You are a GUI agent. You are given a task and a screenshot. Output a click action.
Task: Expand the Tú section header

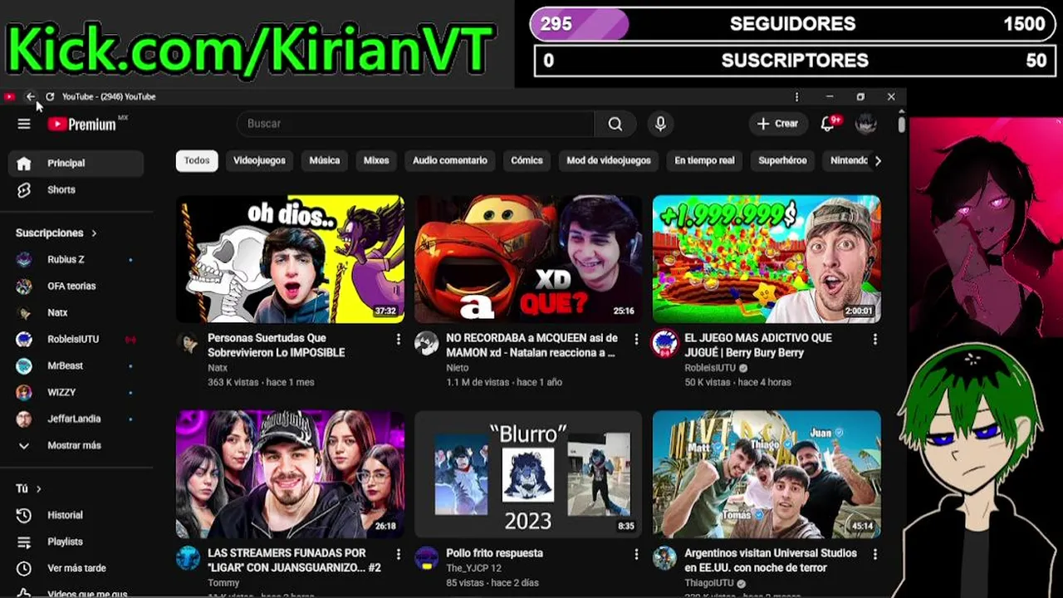pyautogui.click(x=28, y=488)
